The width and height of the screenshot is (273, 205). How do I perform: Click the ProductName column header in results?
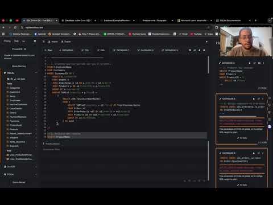click(52, 144)
